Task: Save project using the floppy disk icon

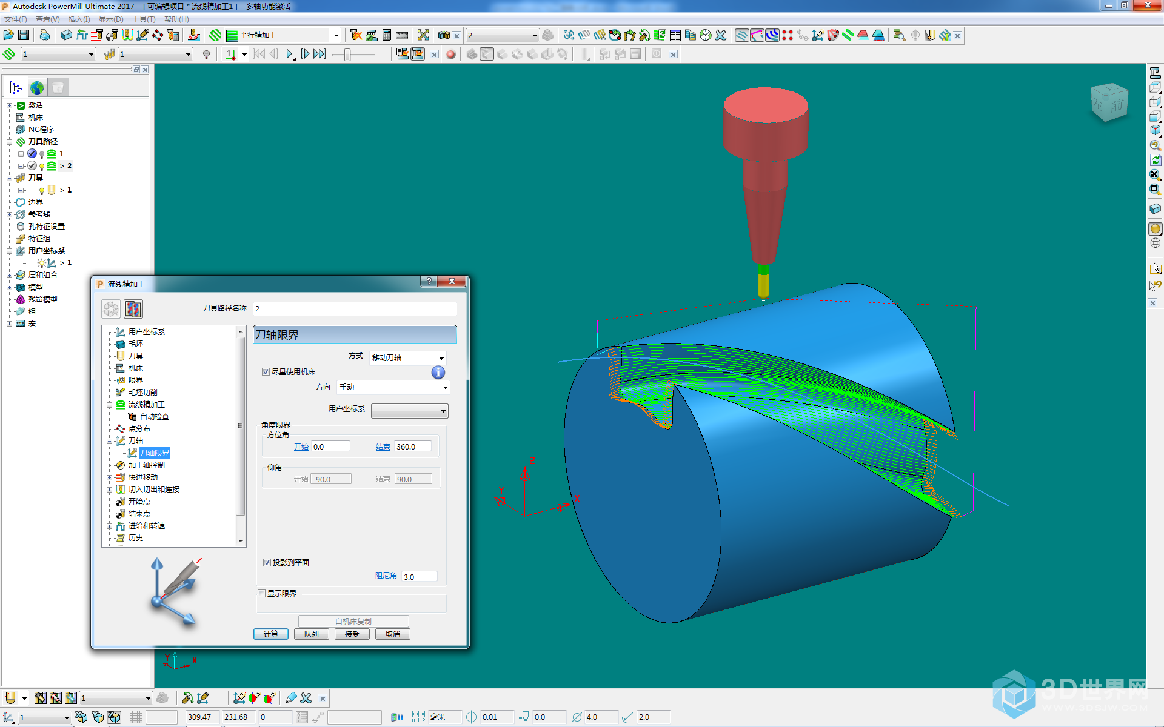Action: coord(24,35)
